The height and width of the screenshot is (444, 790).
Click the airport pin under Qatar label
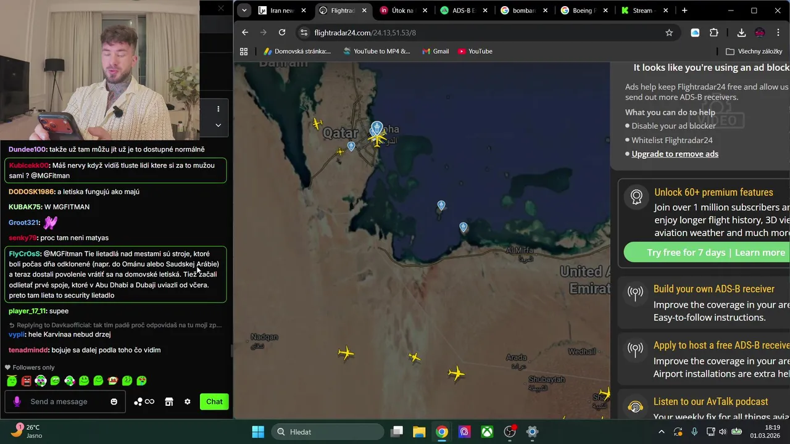(x=351, y=146)
